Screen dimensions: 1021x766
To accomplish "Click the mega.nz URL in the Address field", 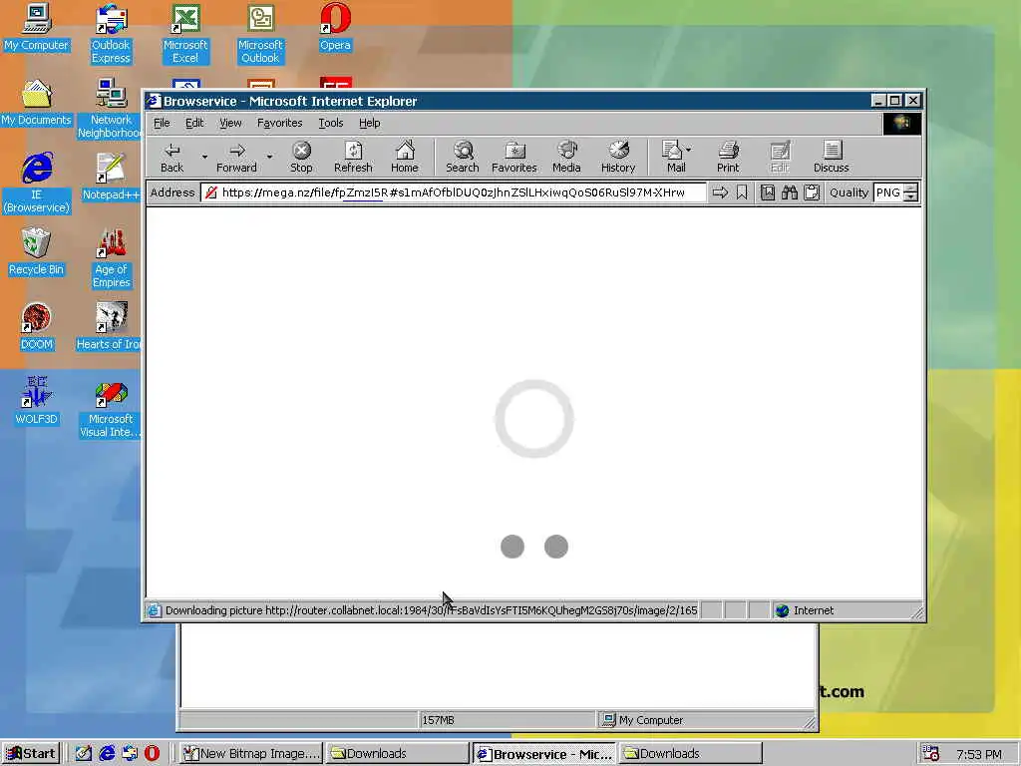I will pyautogui.click(x=454, y=192).
